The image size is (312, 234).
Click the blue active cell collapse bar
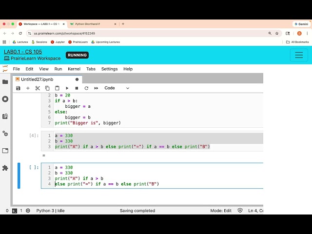[x=19, y=175]
